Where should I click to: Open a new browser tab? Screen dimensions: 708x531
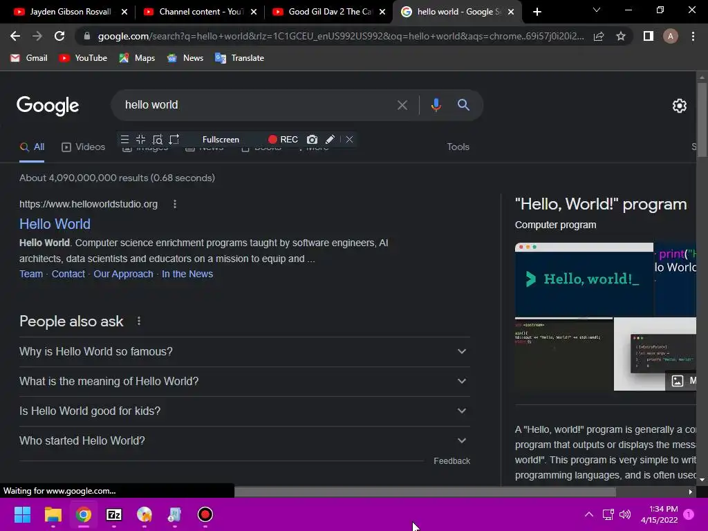(537, 12)
